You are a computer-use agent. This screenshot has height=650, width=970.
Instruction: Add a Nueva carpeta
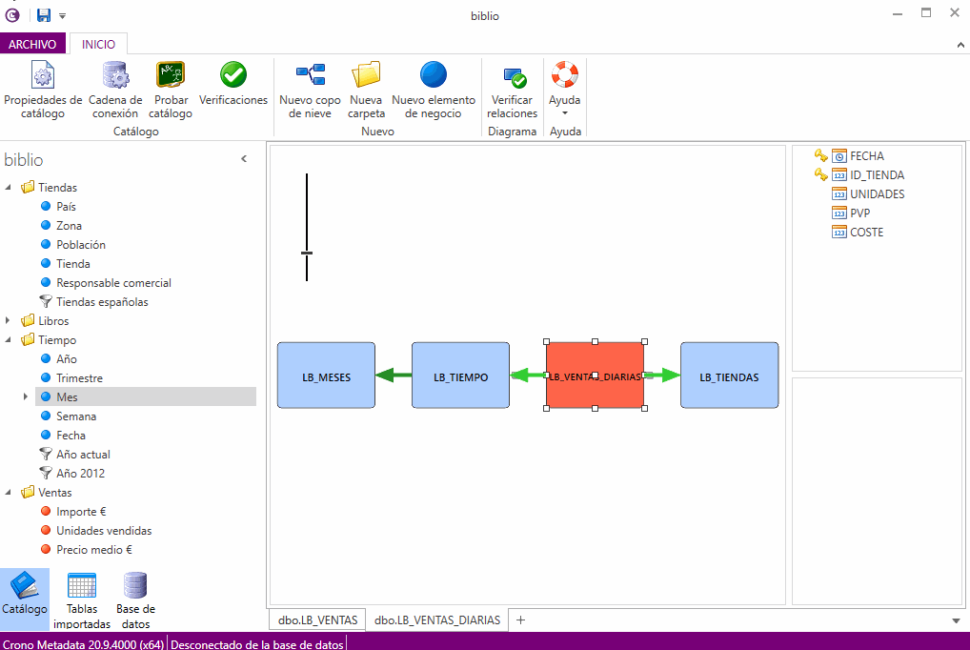pyautogui.click(x=366, y=89)
